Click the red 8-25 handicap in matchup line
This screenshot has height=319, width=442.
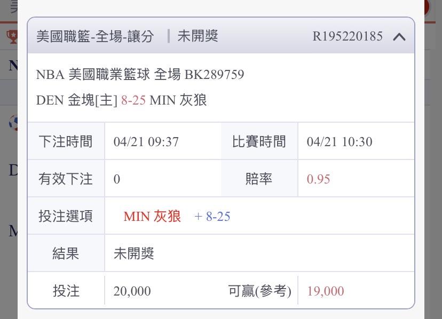(133, 100)
